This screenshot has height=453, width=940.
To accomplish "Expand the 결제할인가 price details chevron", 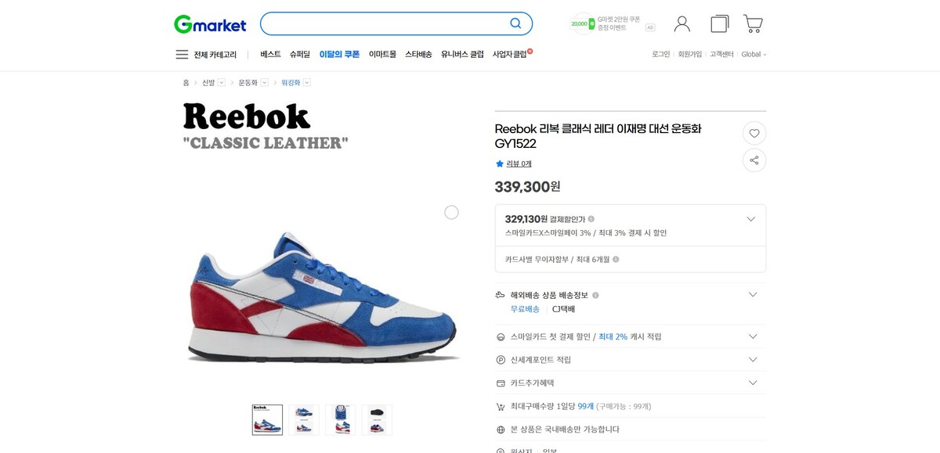I will [751, 219].
